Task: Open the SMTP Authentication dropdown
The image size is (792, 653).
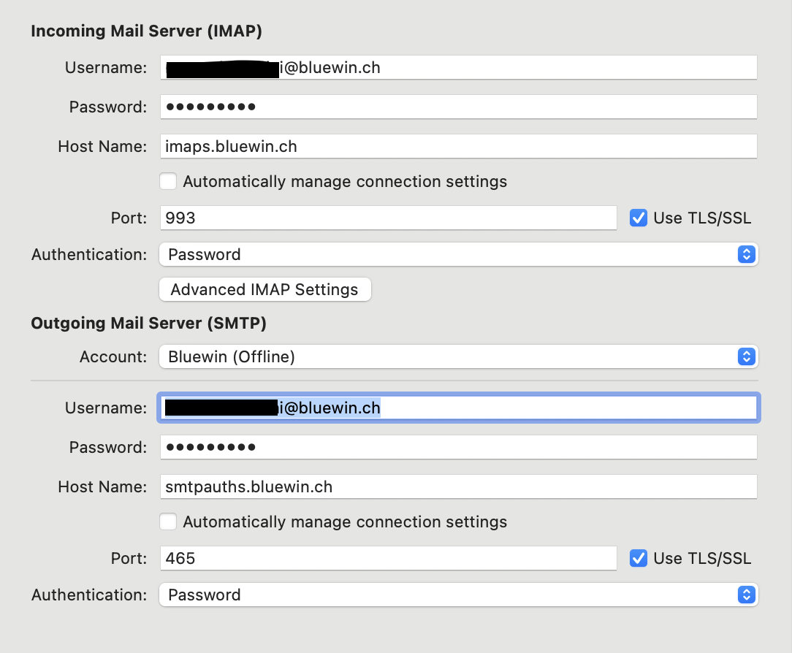Action: pos(458,595)
